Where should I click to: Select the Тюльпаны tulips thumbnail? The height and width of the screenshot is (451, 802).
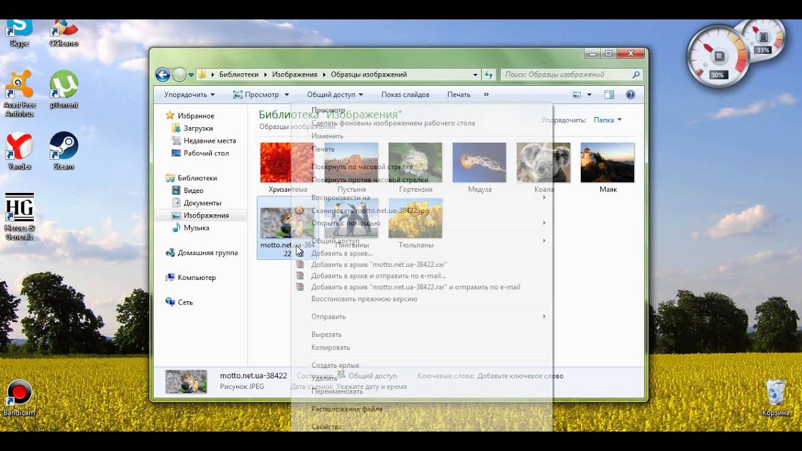[x=415, y=219]
